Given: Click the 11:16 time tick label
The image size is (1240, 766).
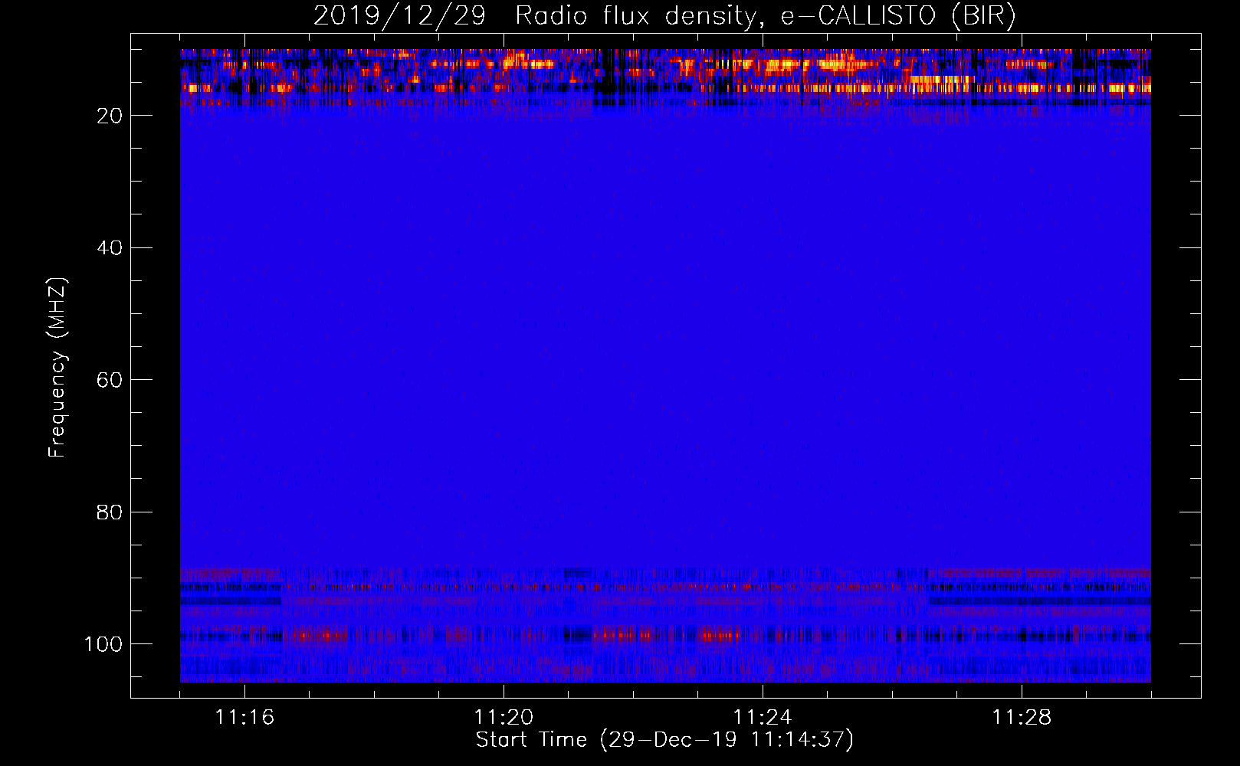Looking at the screenshot, I should (244, 718).
